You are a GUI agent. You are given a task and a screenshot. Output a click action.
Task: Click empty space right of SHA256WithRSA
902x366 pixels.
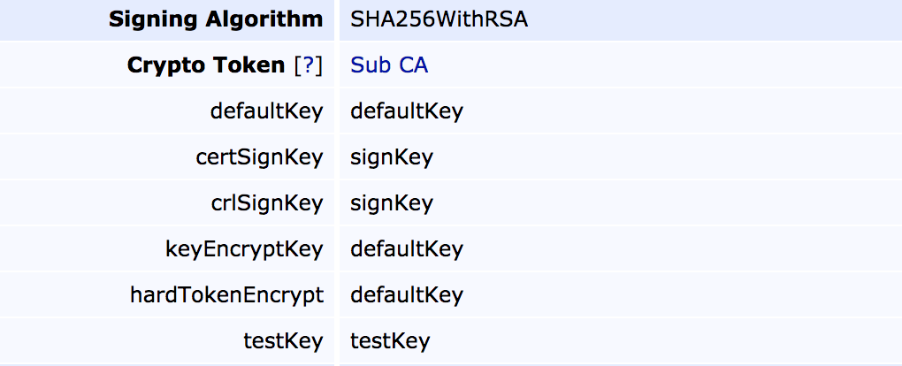[x=707, y=19]
